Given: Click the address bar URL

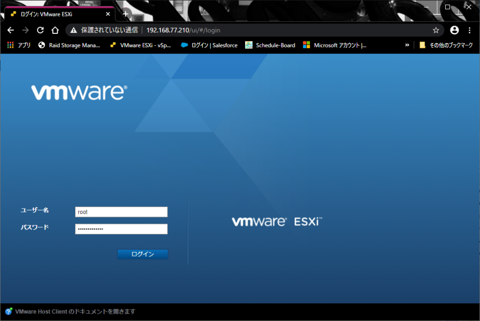Looking at the screenshot, I should 183,30.
